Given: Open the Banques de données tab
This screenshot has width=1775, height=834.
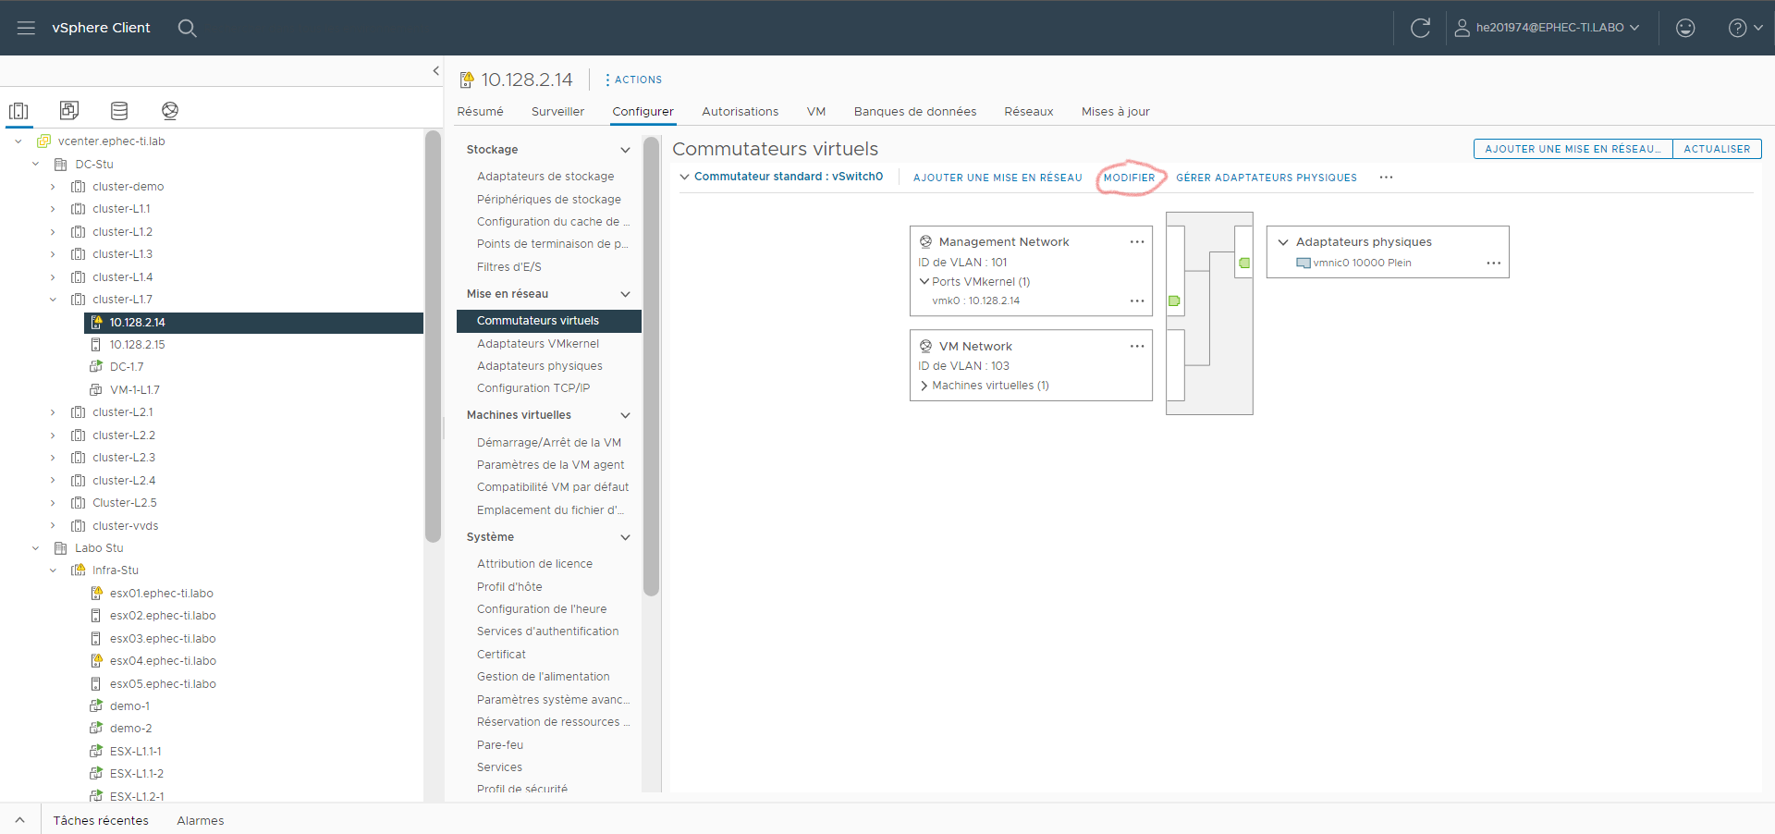Looking at the screenshot, I should [915, 112].
